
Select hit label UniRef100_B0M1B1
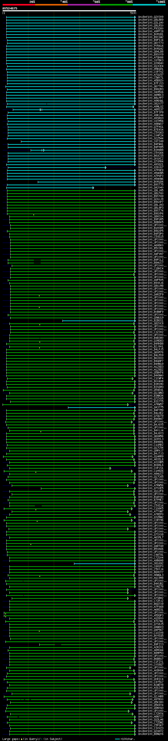click(151, 34)
